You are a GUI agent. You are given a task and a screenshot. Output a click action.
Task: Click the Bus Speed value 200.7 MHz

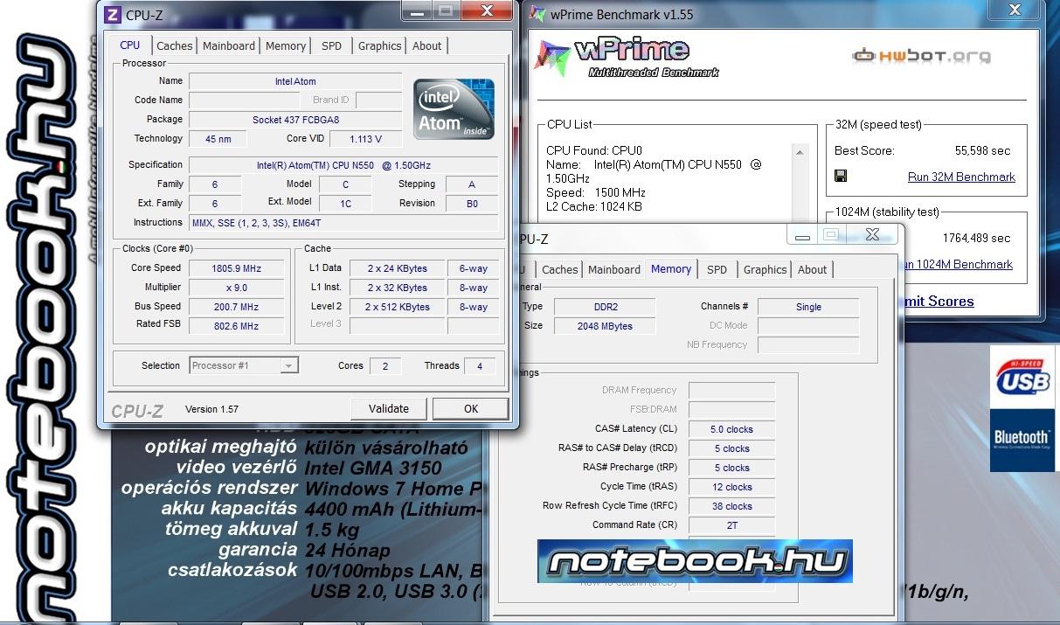(x=236, y=307)
